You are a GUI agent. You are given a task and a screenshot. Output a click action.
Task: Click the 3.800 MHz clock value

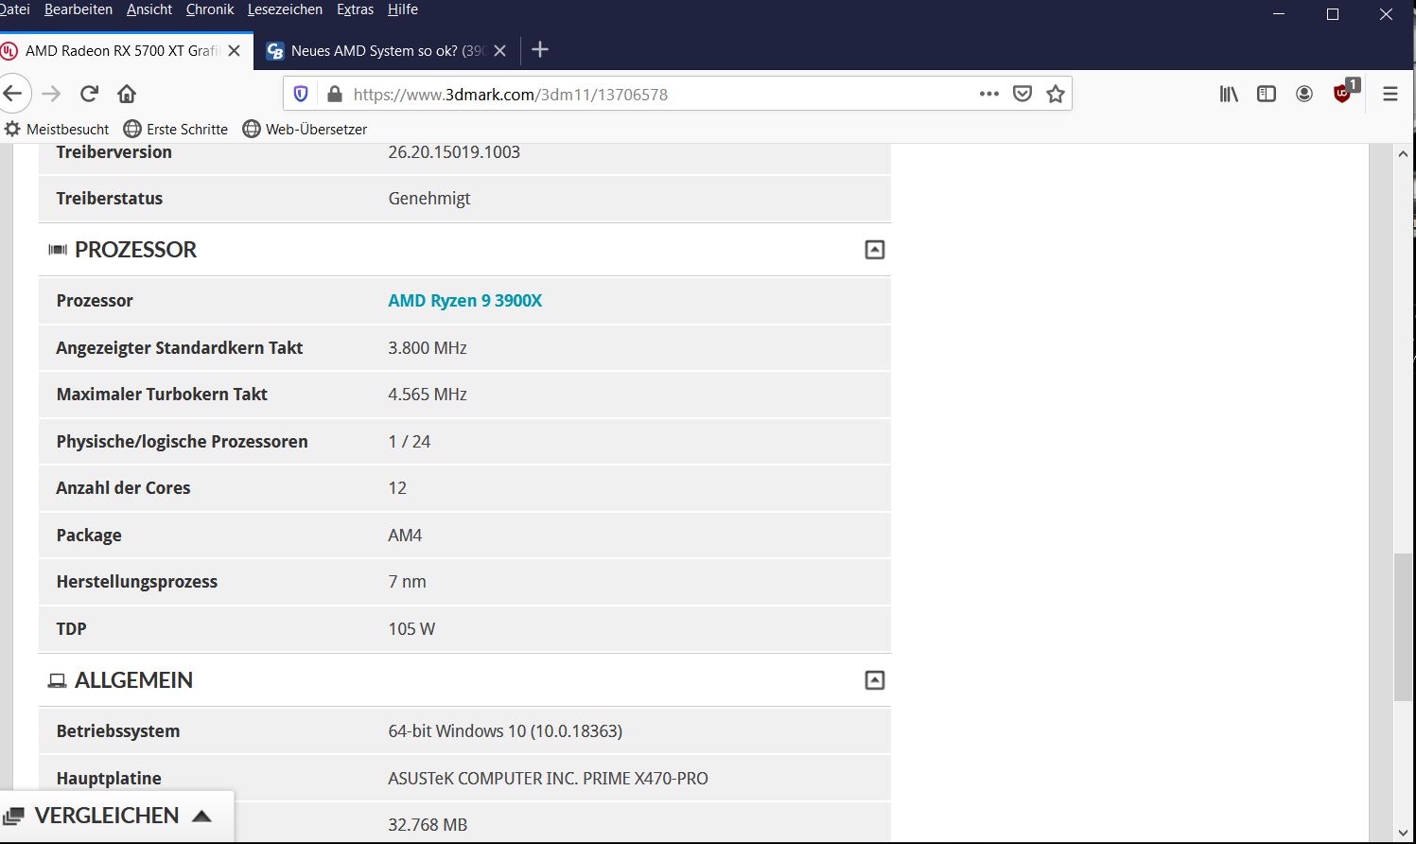[428, 348]
